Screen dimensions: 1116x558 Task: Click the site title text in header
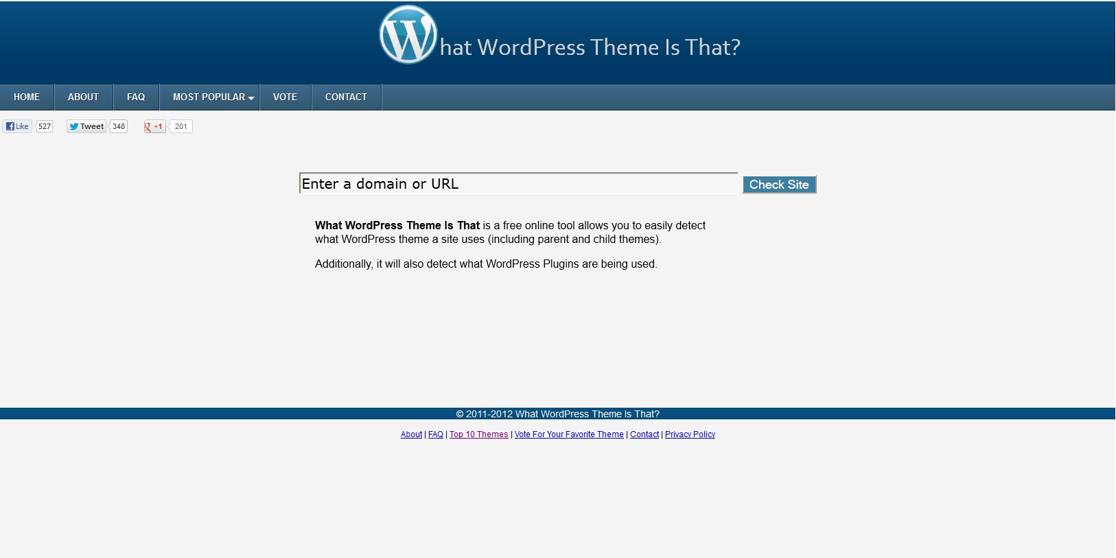[590, 47]
